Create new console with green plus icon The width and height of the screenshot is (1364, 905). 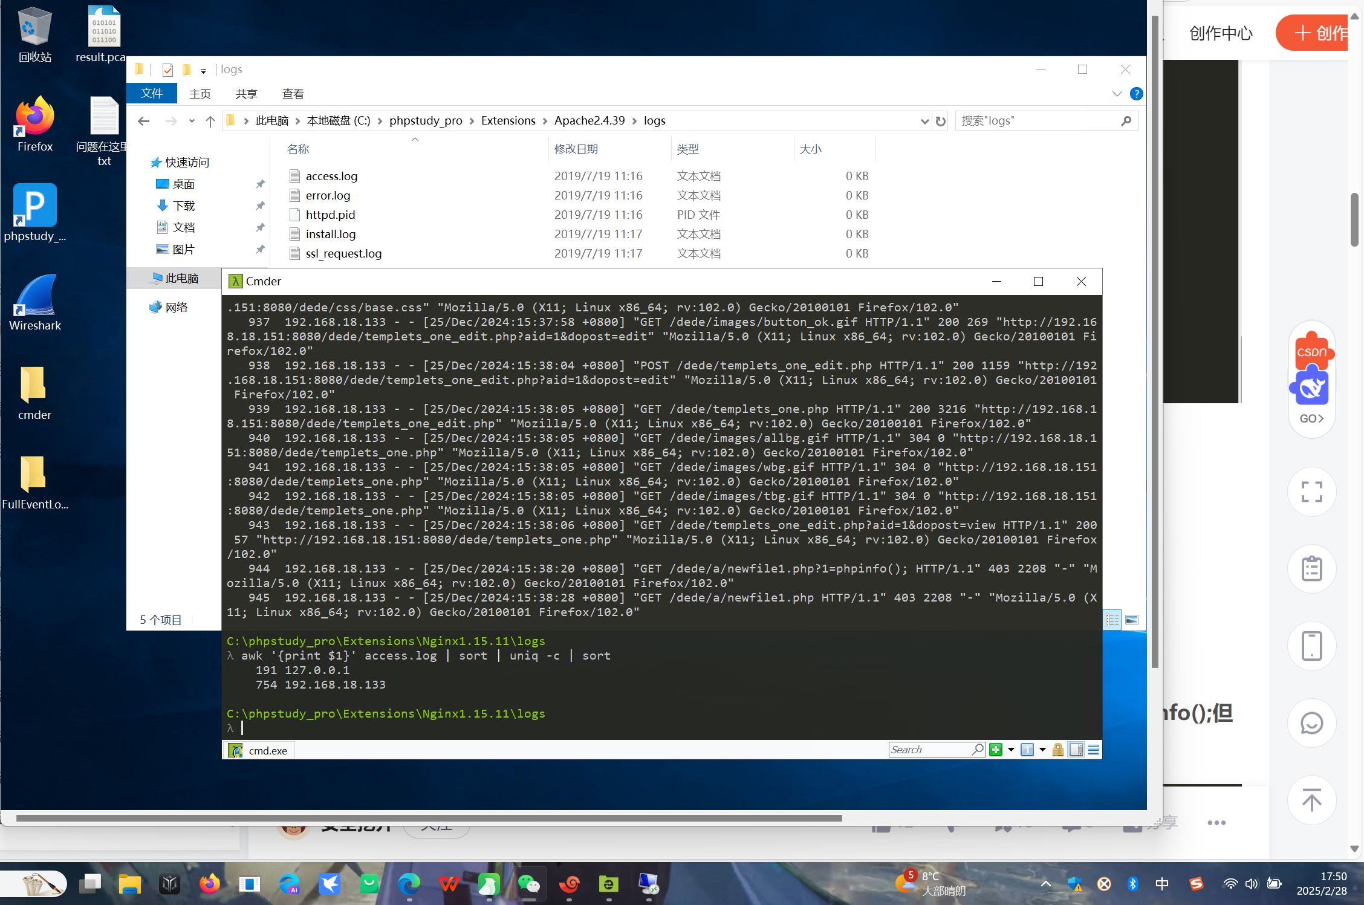[995, 750]
